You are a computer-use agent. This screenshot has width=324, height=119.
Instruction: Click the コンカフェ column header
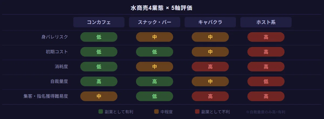click(x=99, y=22)
